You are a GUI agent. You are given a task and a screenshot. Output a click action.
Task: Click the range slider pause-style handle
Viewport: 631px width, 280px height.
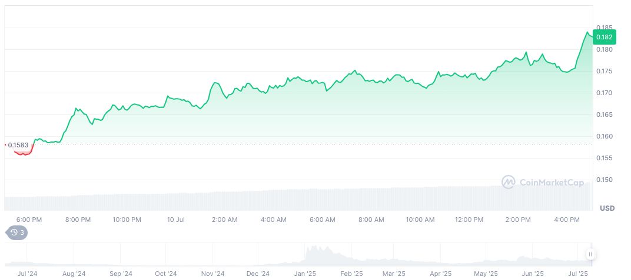point(590,254)
